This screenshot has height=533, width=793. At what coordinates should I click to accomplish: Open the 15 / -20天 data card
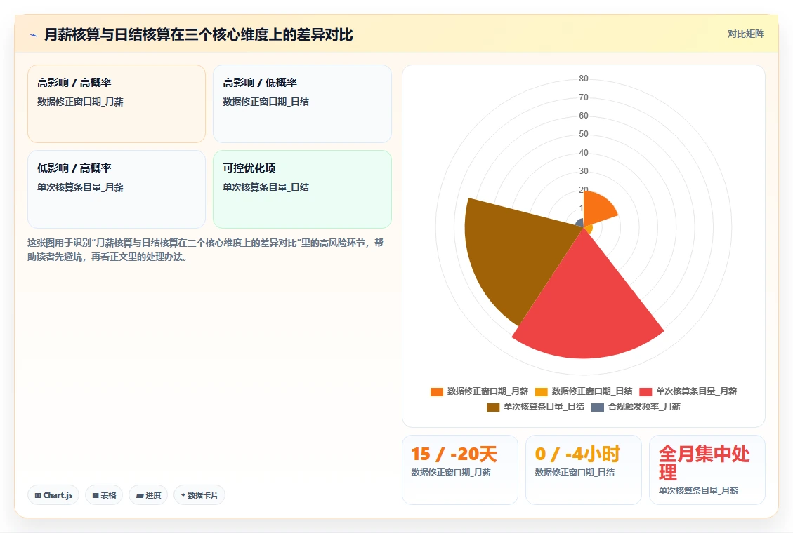click(x=460, y=469)
